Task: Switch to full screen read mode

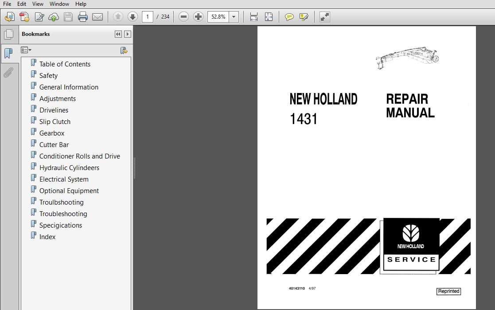Action: coord(324,17)
